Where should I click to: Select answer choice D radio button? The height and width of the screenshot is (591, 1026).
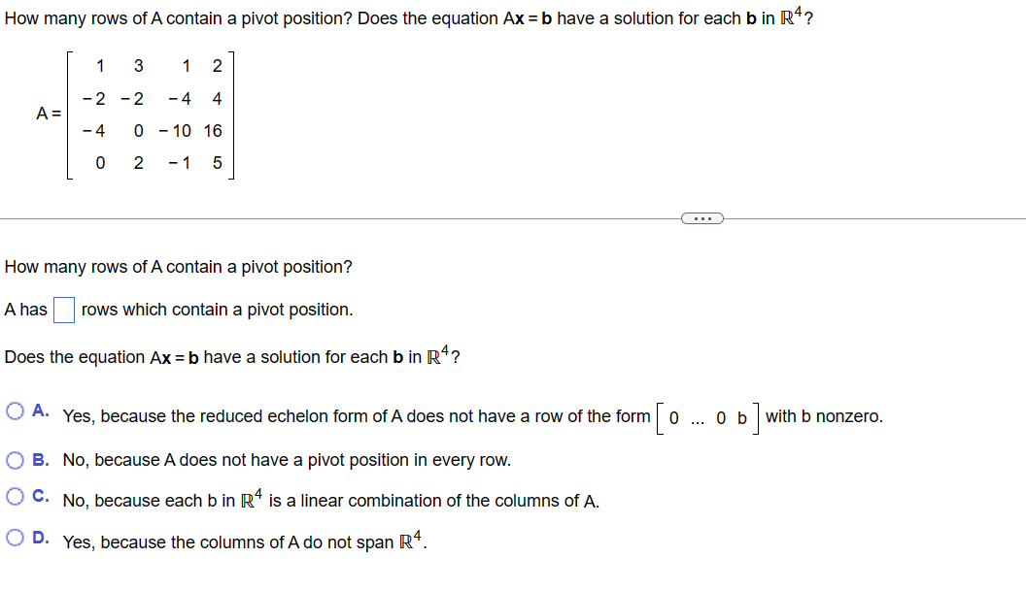click(15, 536)
